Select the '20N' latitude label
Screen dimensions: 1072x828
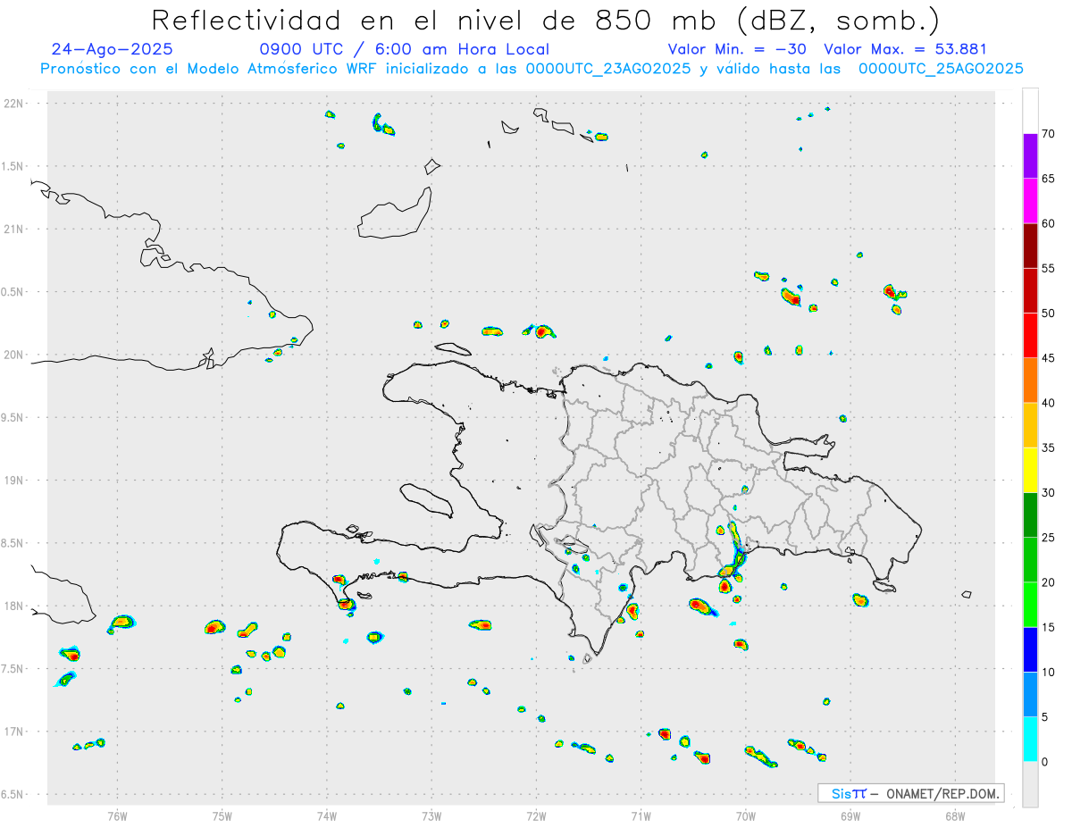(15, 355)
